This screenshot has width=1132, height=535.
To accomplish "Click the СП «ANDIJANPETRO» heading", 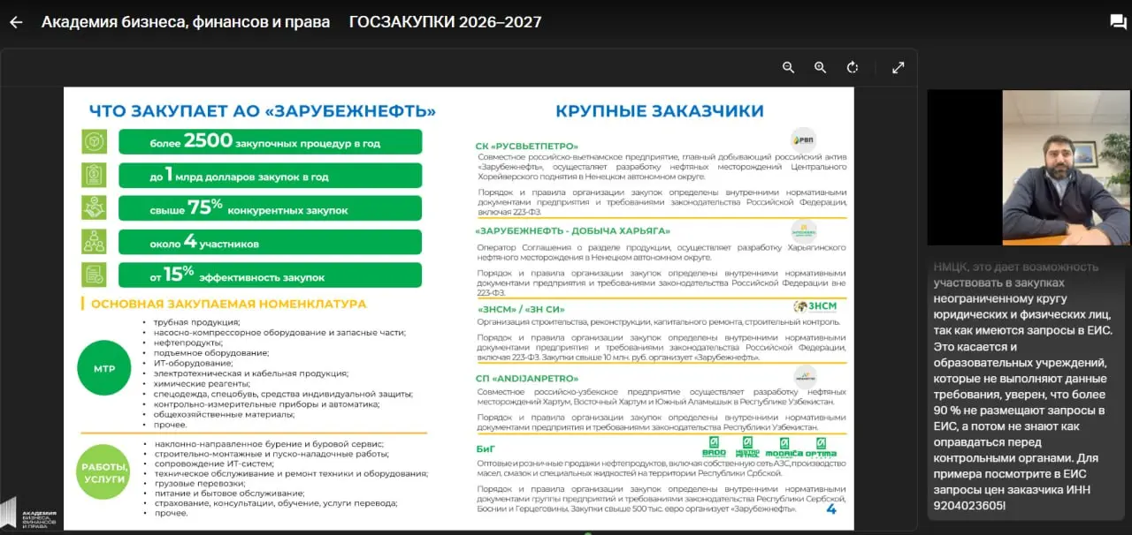I will point(527,378).
